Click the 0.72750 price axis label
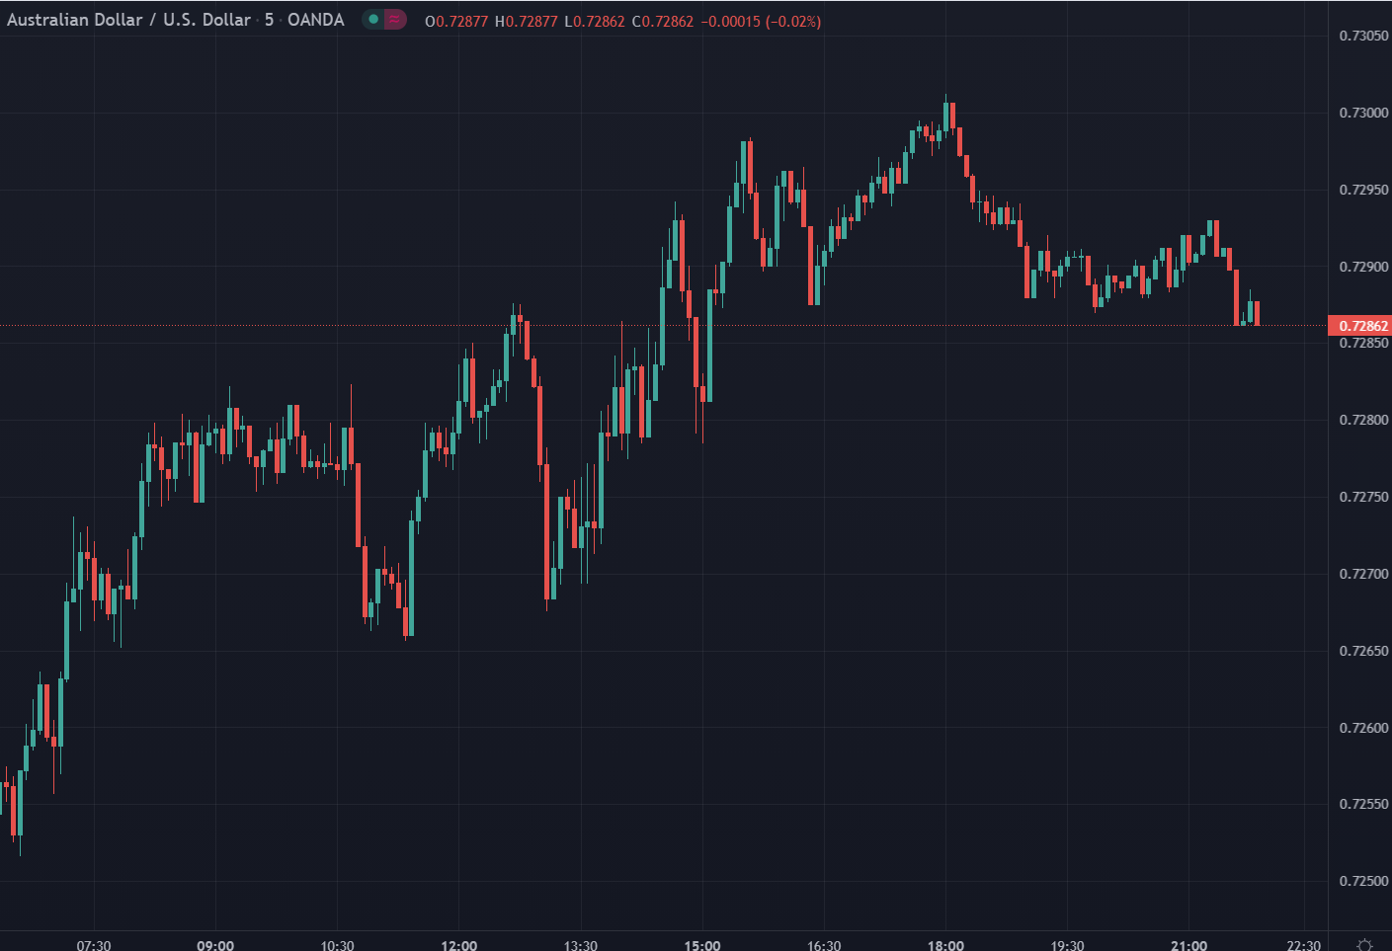The height and width of the screenshot is (951, 1392). coord(1363,497)
